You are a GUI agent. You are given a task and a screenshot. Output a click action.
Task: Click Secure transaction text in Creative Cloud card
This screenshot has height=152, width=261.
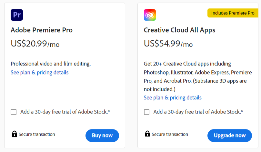(170, 134)
